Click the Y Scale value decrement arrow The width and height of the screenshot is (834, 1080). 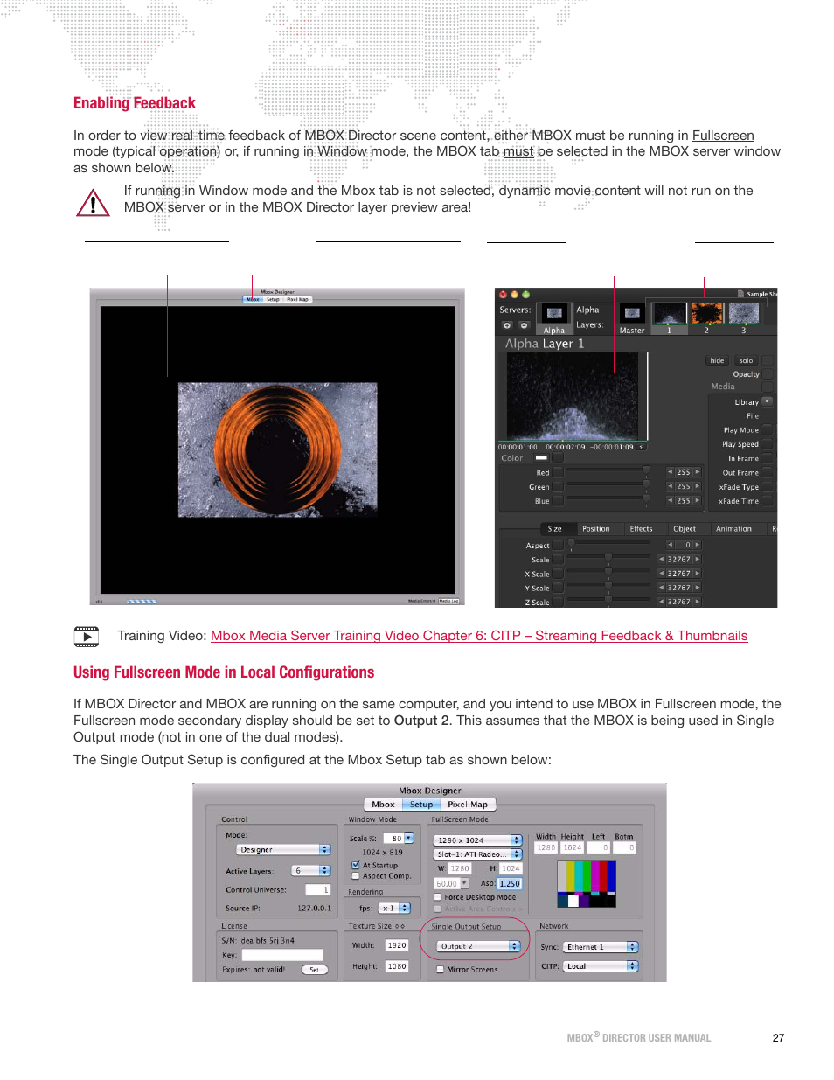tap(662, 589)
